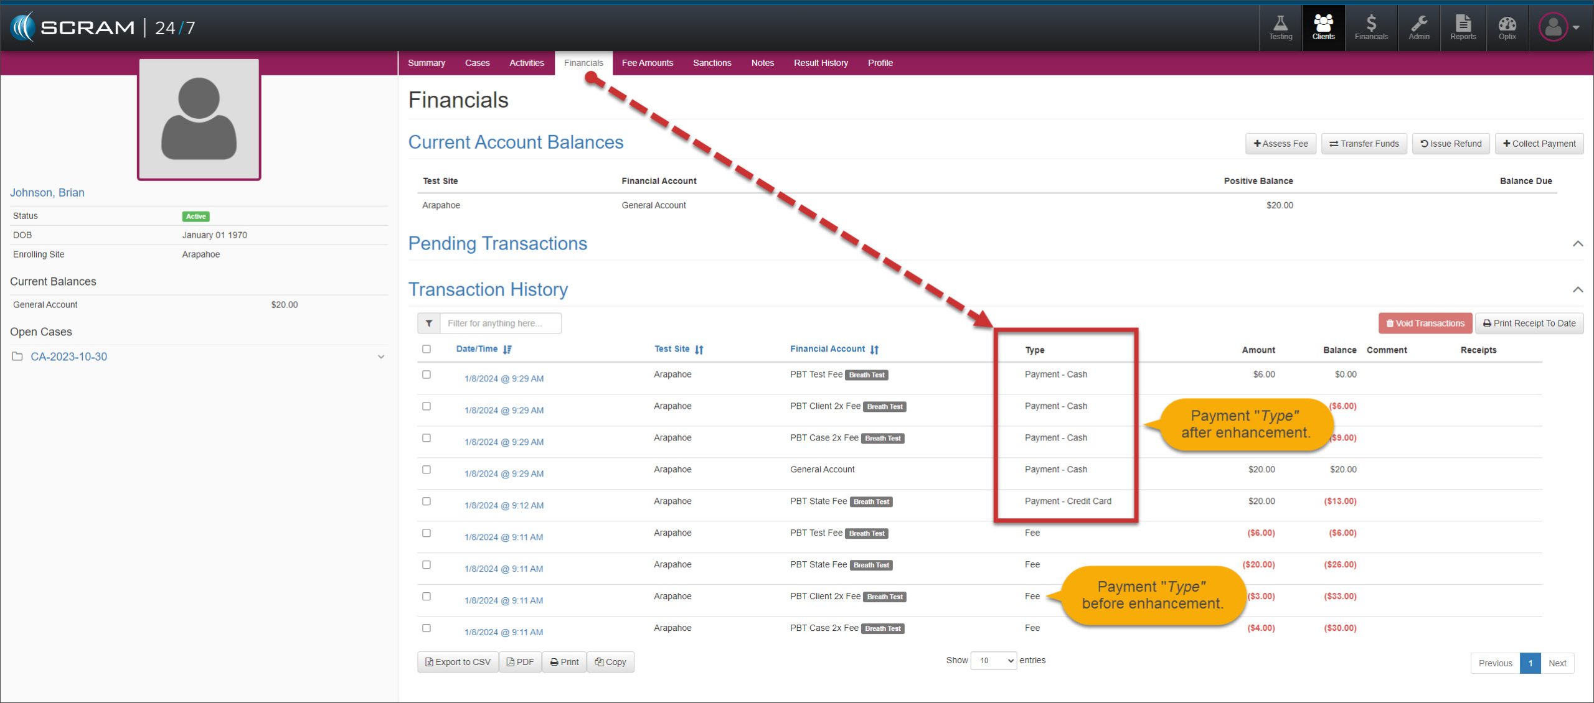Viewport: 1594px width, 703px height.
Task: Click the Void Transactions button
Action: click(1425, 324)
